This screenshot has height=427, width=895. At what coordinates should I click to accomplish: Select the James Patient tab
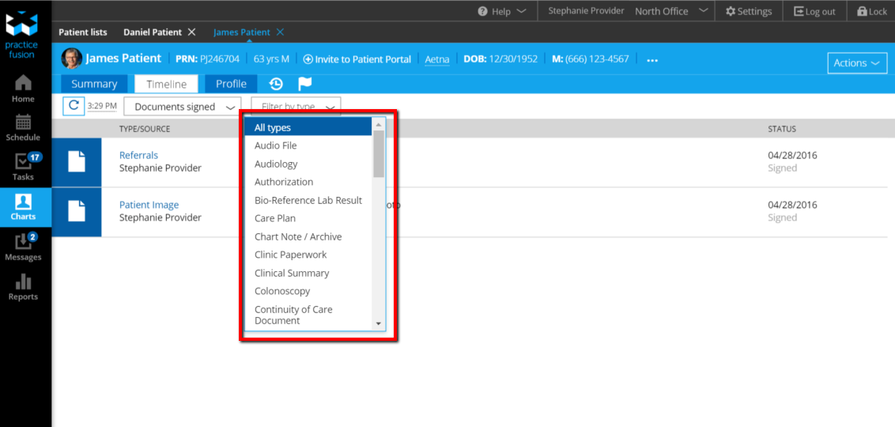coord(241,32)
